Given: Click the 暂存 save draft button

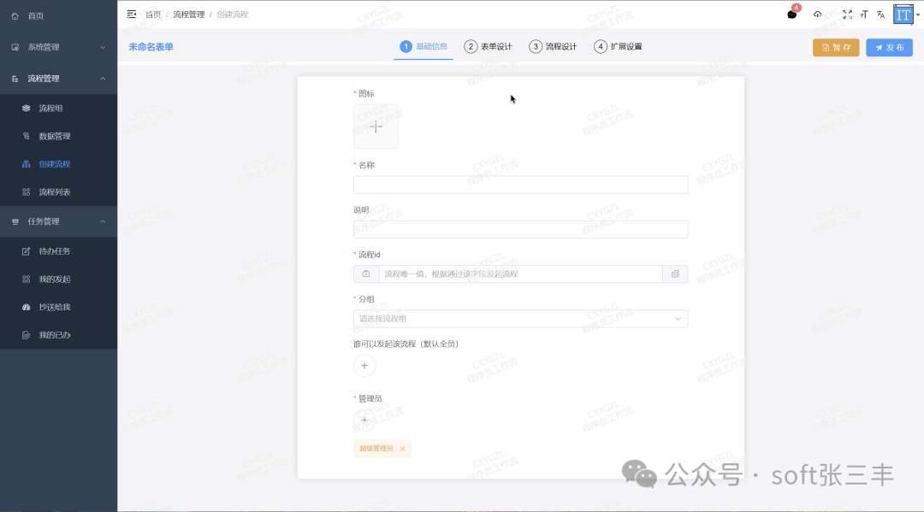Looking at the screenshot, I should 835,47.
